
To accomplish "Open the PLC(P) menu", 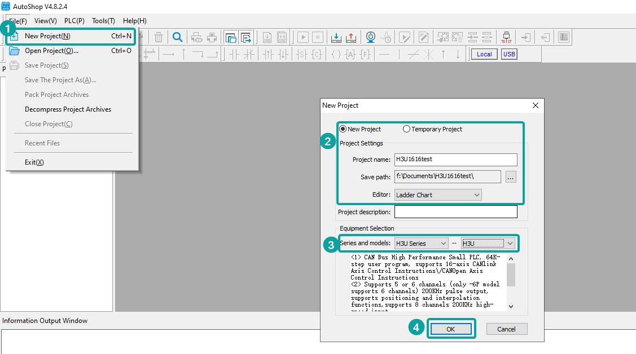I will (74, 21).
